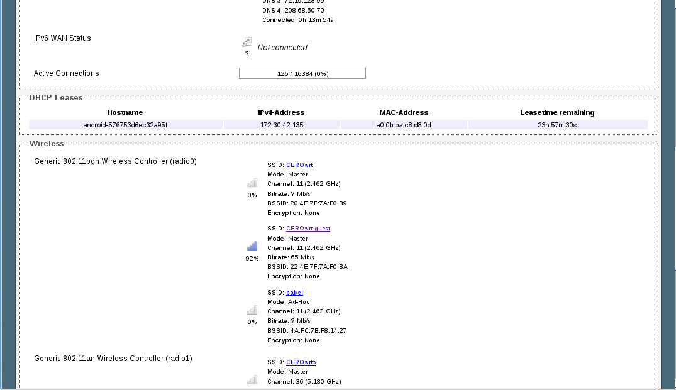Open the CEROwrt SSID link

(299, 165)
